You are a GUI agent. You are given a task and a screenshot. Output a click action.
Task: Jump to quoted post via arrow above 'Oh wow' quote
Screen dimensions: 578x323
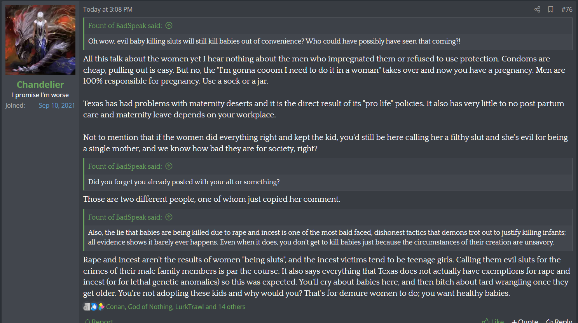[169, 26]
